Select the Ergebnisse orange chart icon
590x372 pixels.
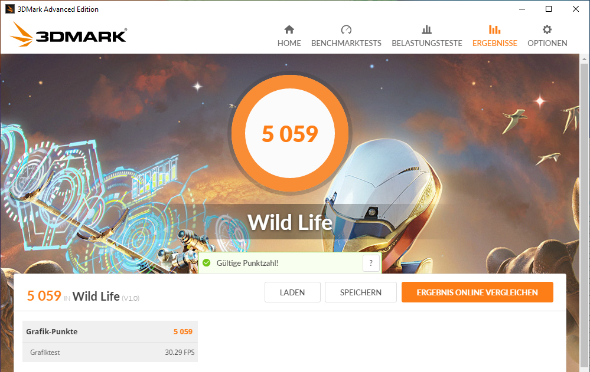[494, 29]
